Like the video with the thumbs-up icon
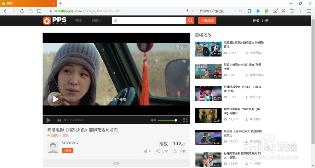 click(x=146, y=151)
